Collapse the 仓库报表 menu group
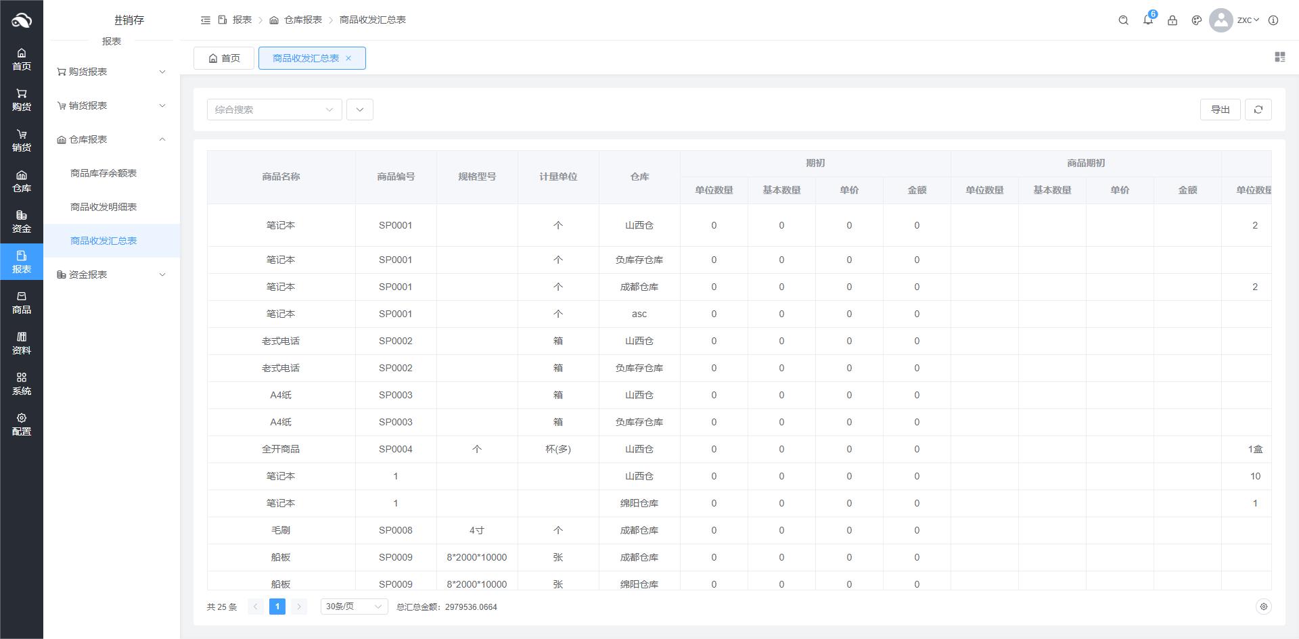 point(112,139)
